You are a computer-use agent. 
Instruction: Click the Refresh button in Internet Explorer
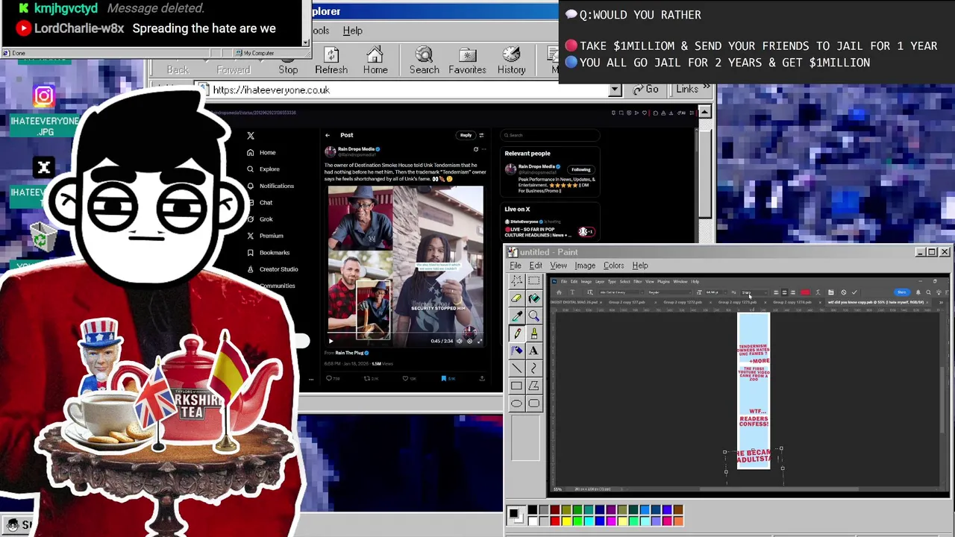pyautogui.click(x=331, y=61)
